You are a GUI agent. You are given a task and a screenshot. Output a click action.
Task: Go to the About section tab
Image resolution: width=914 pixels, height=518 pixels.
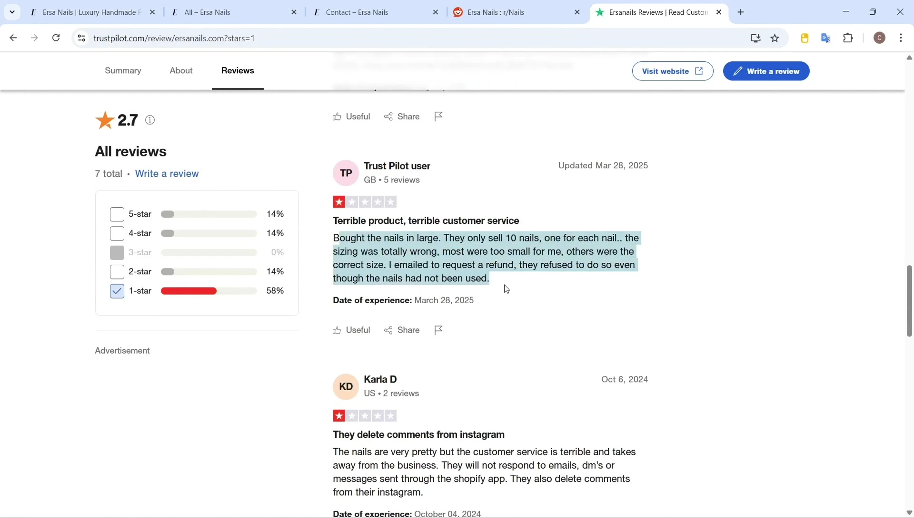181,71
